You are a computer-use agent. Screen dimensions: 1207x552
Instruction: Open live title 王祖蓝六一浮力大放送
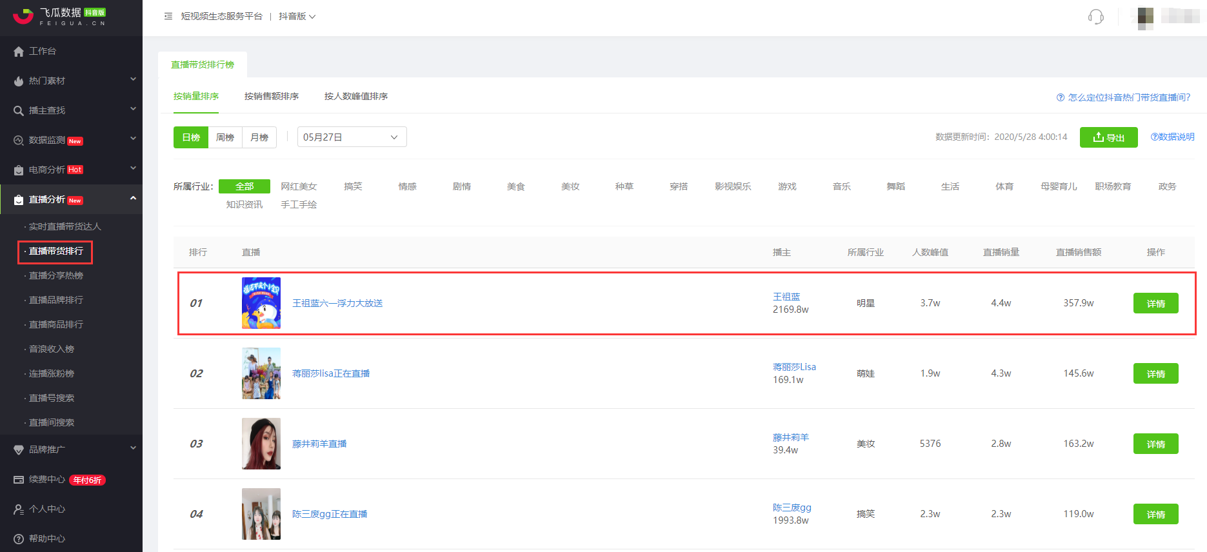(x=337, y=303)
